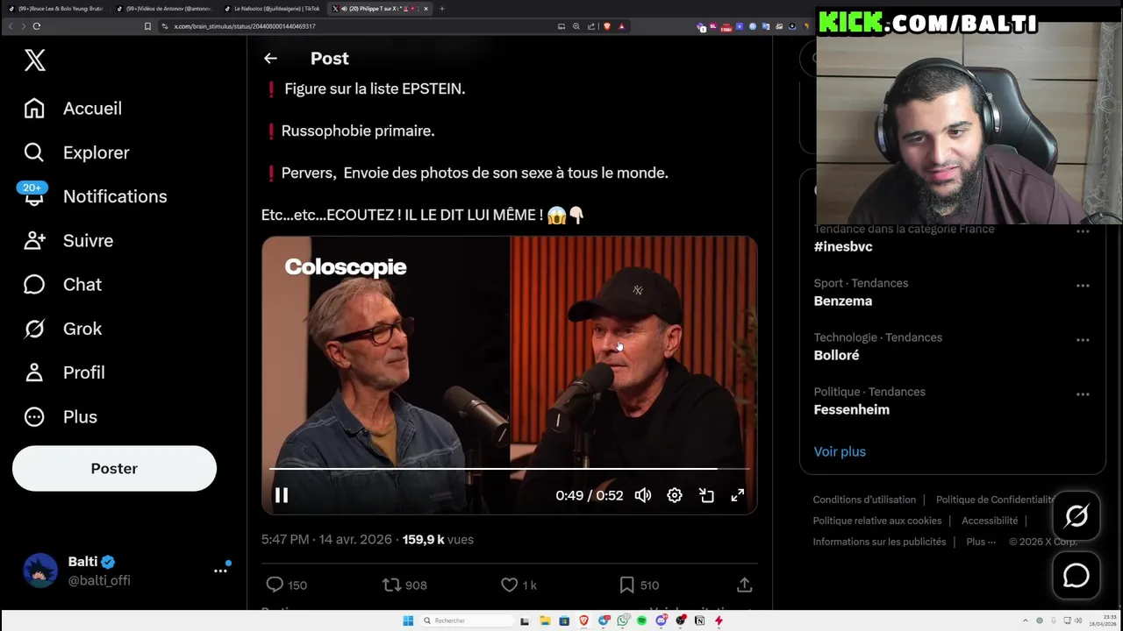Open Brave Shields icon
1123x631 pixels.
(x=607, y=26)
